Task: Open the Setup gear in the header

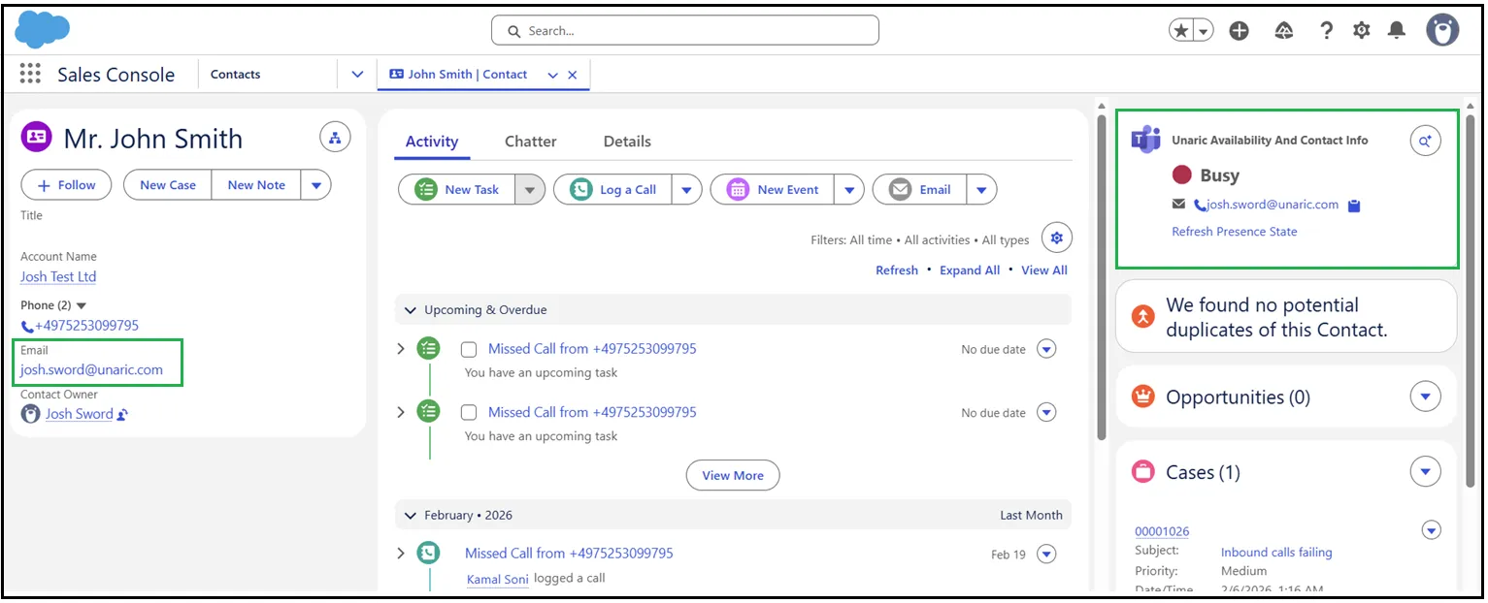Action: pos(1361,31)
